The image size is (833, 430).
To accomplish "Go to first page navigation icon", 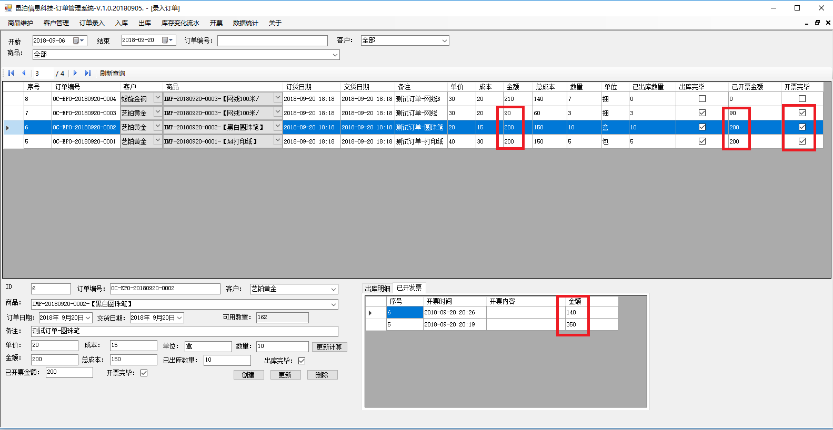I will (11, 73).
